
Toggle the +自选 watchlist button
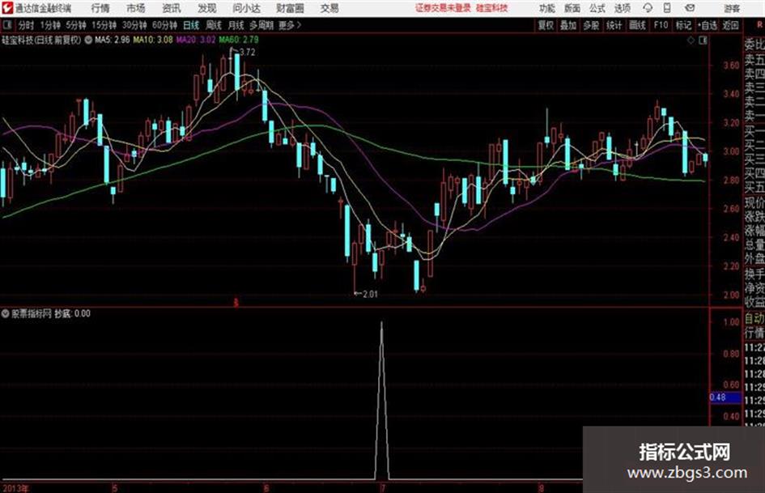(x=707, y=25)
